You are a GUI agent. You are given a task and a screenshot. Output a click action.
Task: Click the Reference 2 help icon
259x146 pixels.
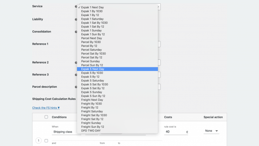pyautogui.click(x=76, y=63)
